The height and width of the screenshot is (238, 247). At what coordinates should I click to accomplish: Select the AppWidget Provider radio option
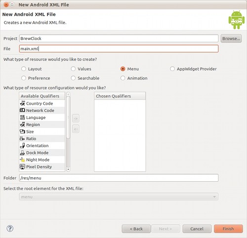pos(172,69)
